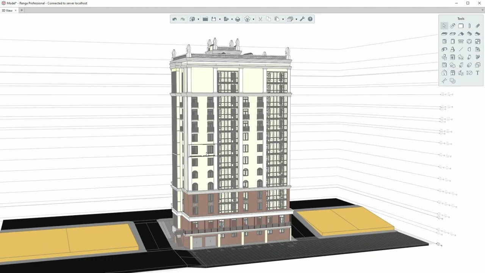Expand the Paste options dropdown arrow

(x=283, y=19)
